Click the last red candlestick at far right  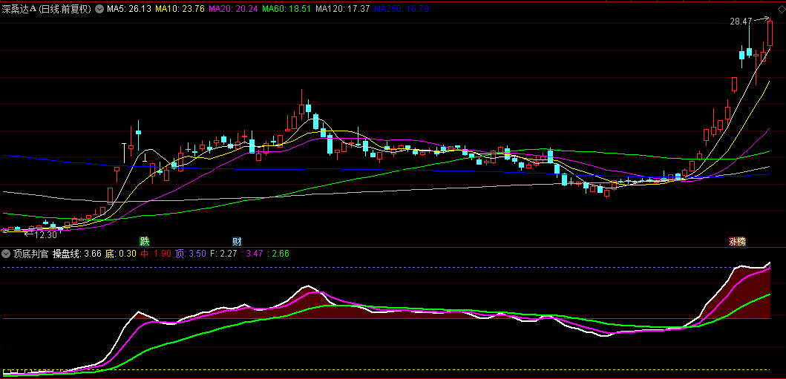tap(770, 33)
